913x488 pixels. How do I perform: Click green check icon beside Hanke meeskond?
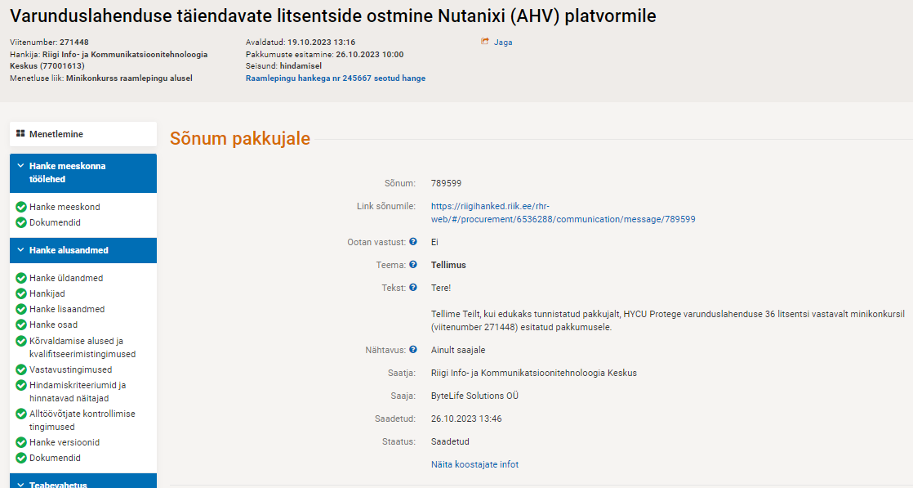(21, 207)
